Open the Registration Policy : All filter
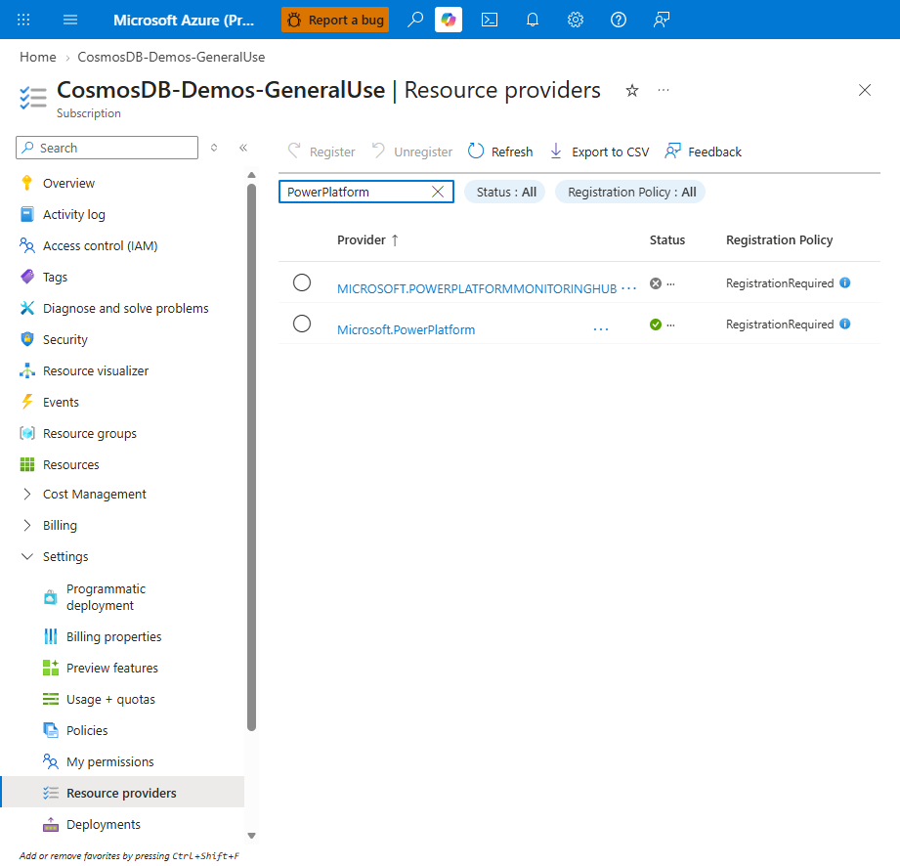 click(x=630, y=192)
